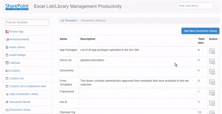Click the total item value 13 for Plumsail Org
222x114 pixels.
coord(199,112)
